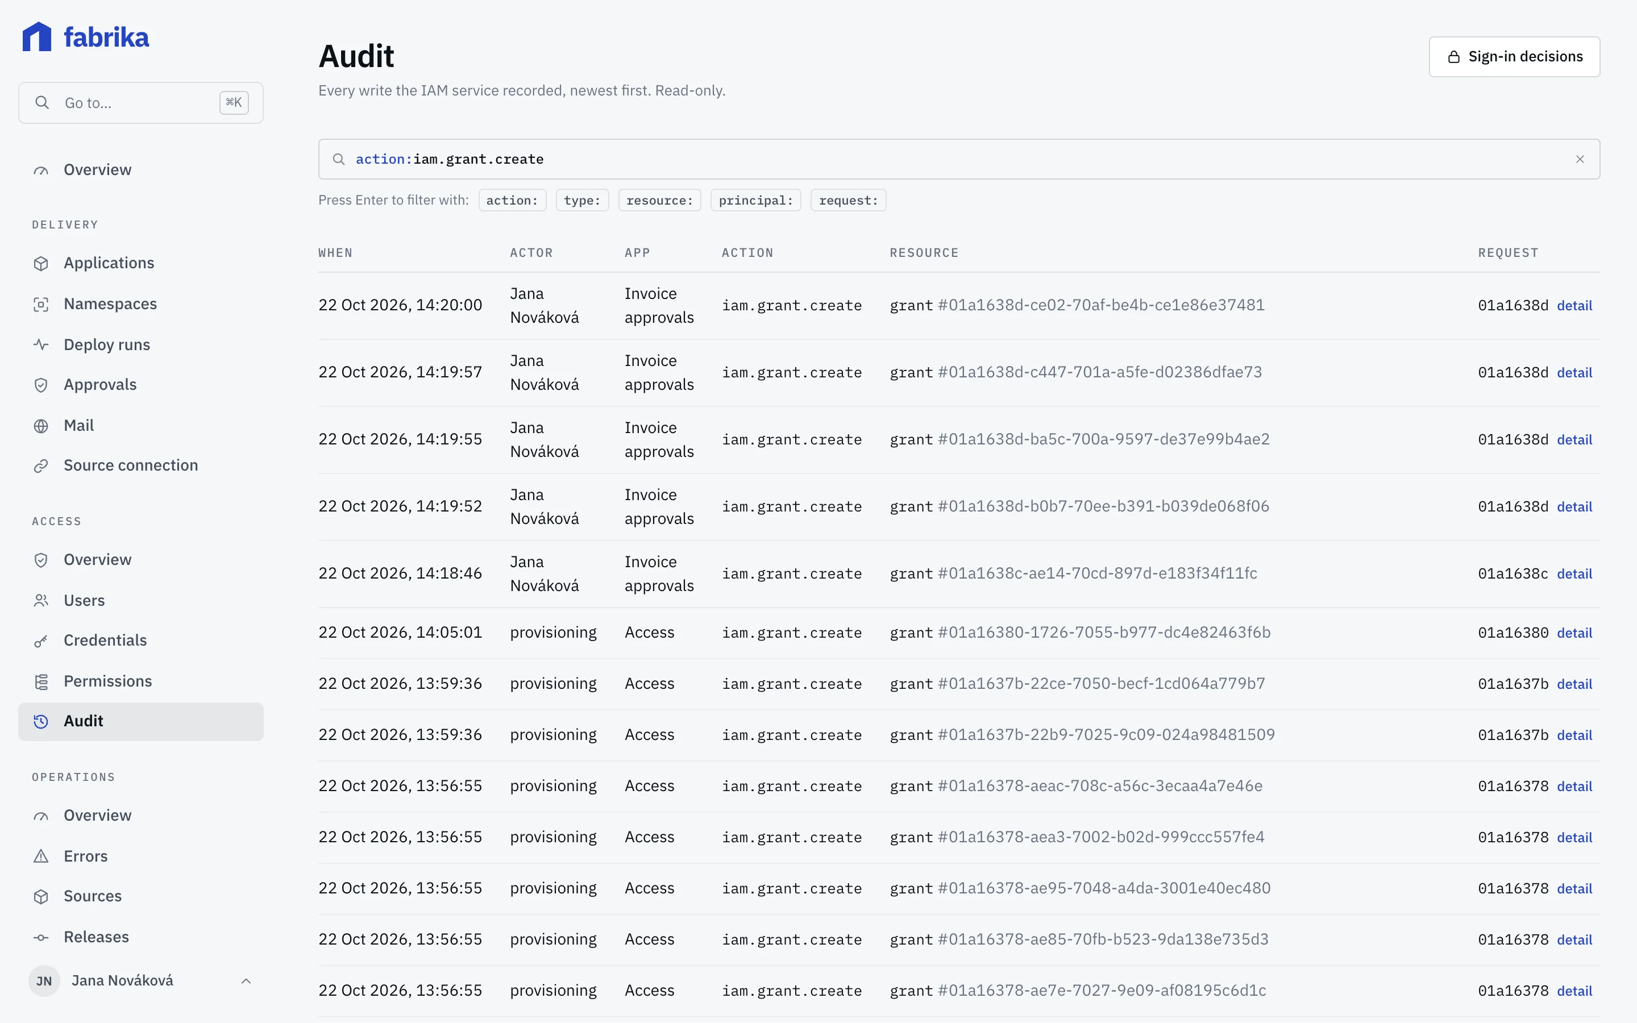Insert the principal: filter chip
The image size is (1637, 1023).
coord(755,200)
